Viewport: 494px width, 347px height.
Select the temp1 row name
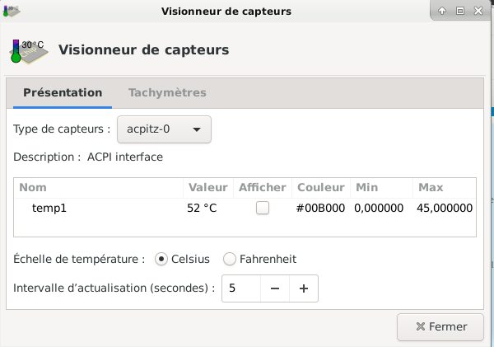tap(49, 208)
